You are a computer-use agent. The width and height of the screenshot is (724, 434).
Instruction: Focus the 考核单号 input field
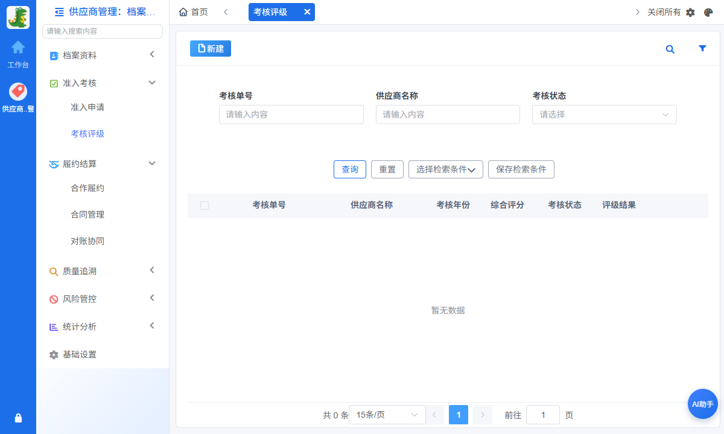pyautogui.click(x=291, y=115)
